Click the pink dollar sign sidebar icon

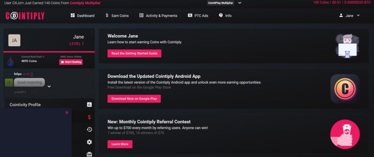89,117
